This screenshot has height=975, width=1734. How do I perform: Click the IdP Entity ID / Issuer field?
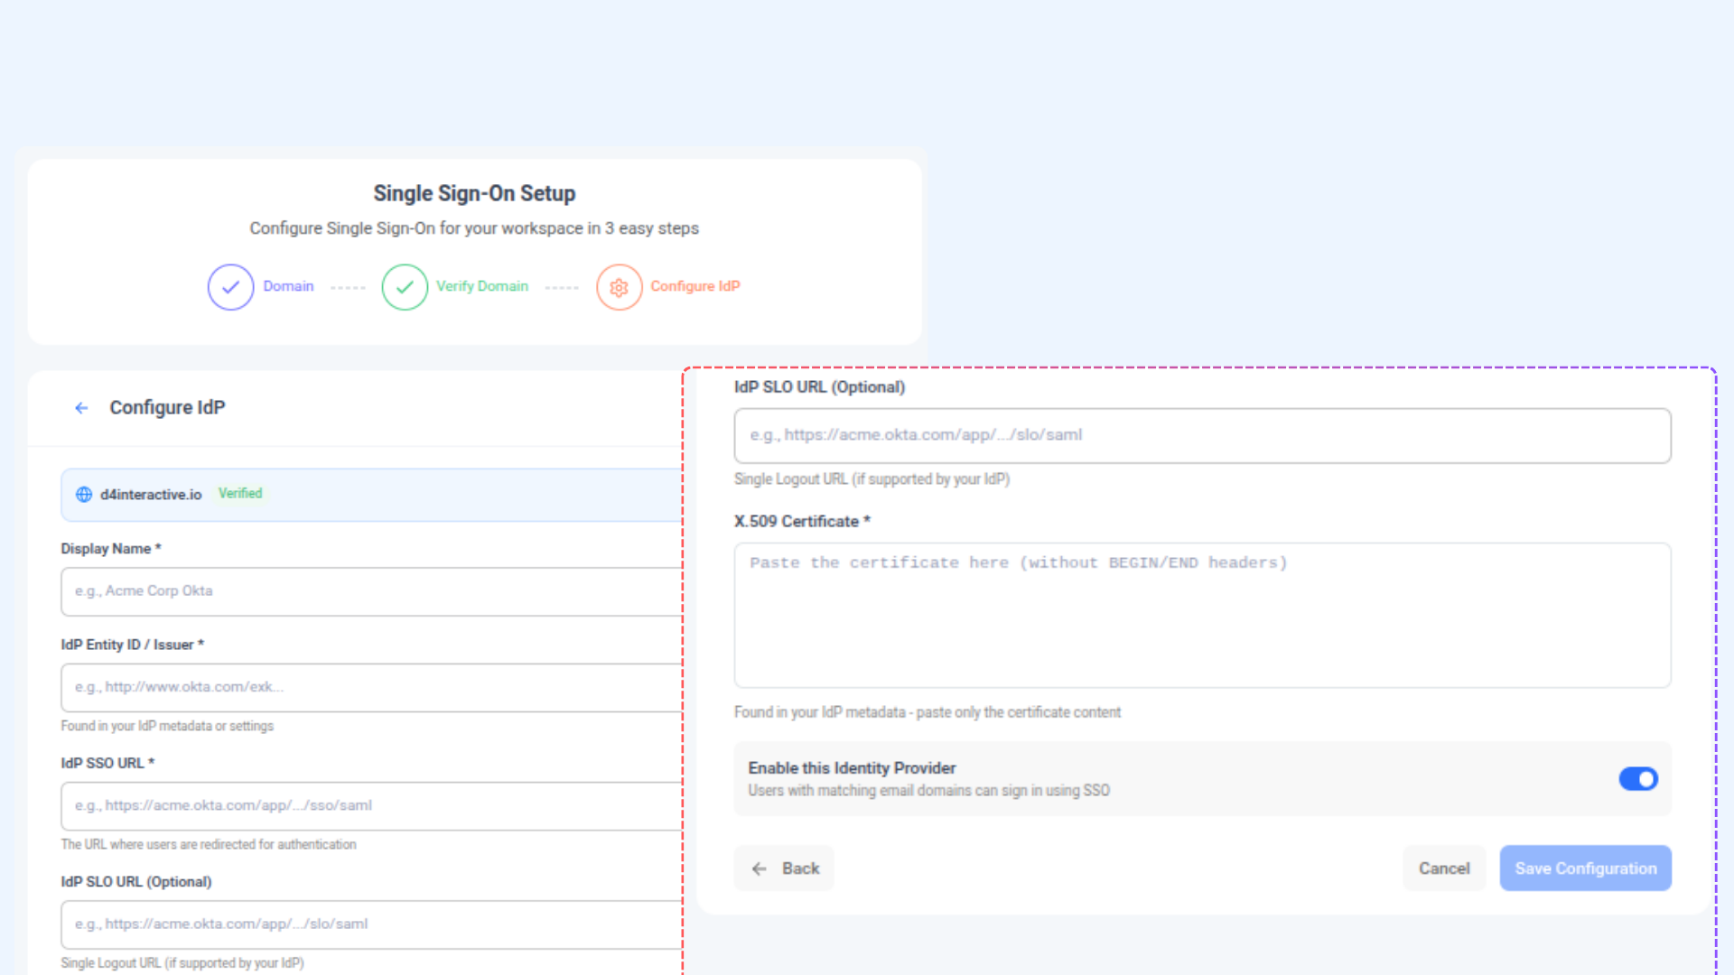[x=370, y=688]
